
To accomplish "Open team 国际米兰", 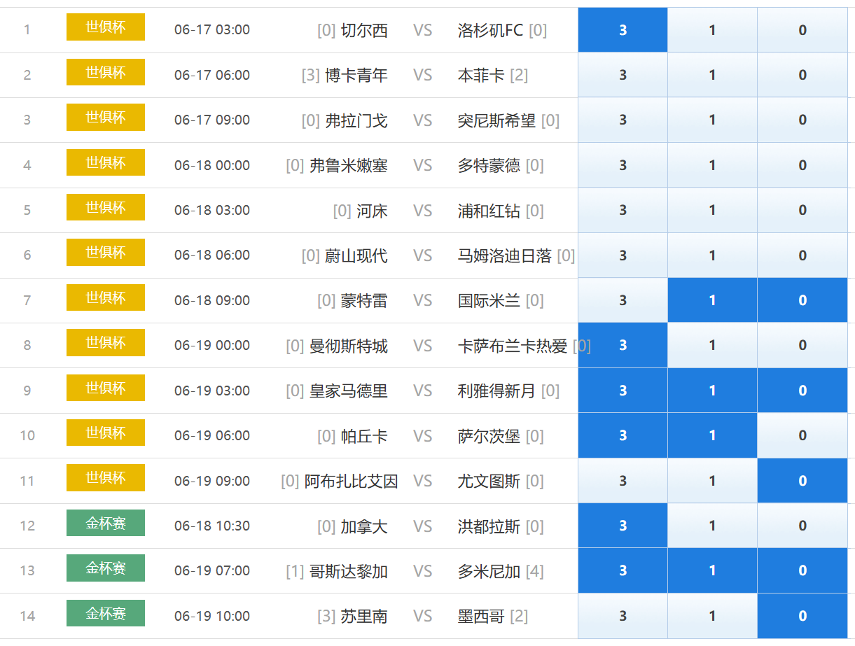I will (489, 301).
